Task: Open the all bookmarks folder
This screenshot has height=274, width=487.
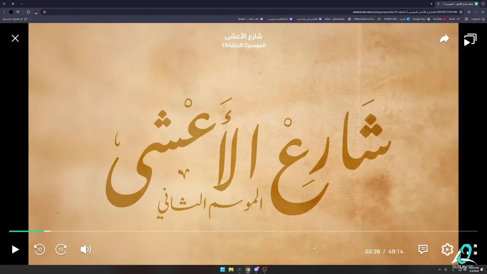Action: pyautogui.click(x=15, y=19)
